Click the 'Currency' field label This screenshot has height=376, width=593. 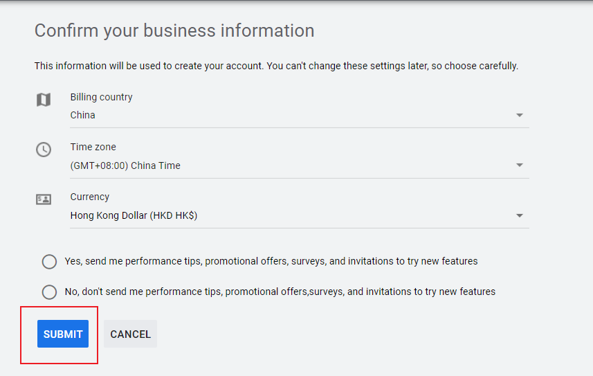point(90,197)
